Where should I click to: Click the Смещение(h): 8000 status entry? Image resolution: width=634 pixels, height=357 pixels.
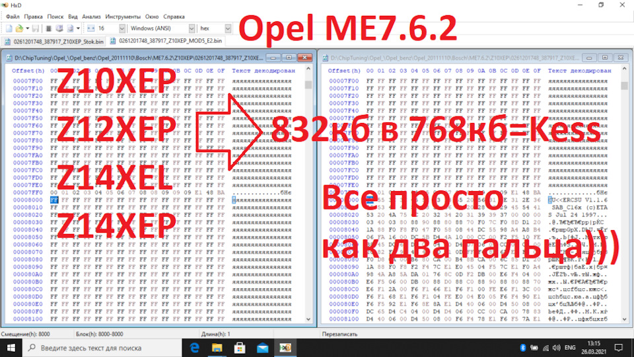(26, 334)
